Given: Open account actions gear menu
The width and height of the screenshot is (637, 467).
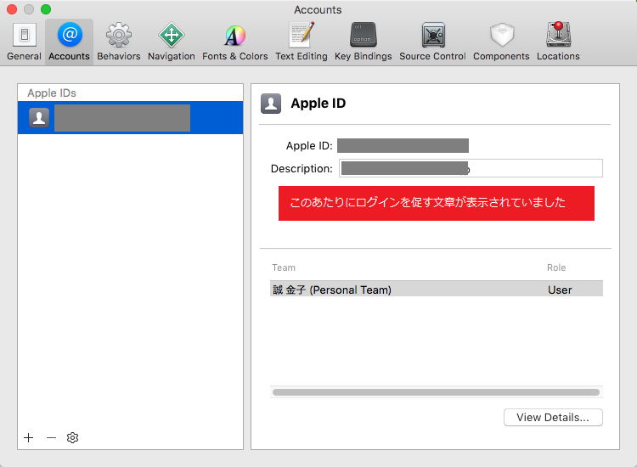Looking at the screenshot, I should tap(72, 438).
